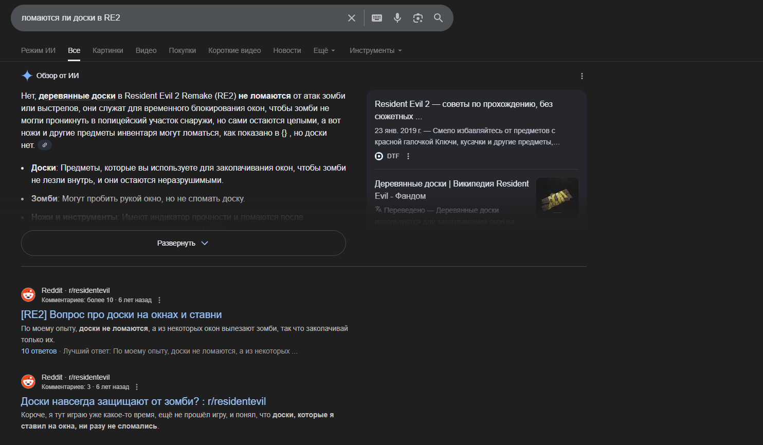Click 'Reddit · r/residentevil' above the second result

coord(76,377)
